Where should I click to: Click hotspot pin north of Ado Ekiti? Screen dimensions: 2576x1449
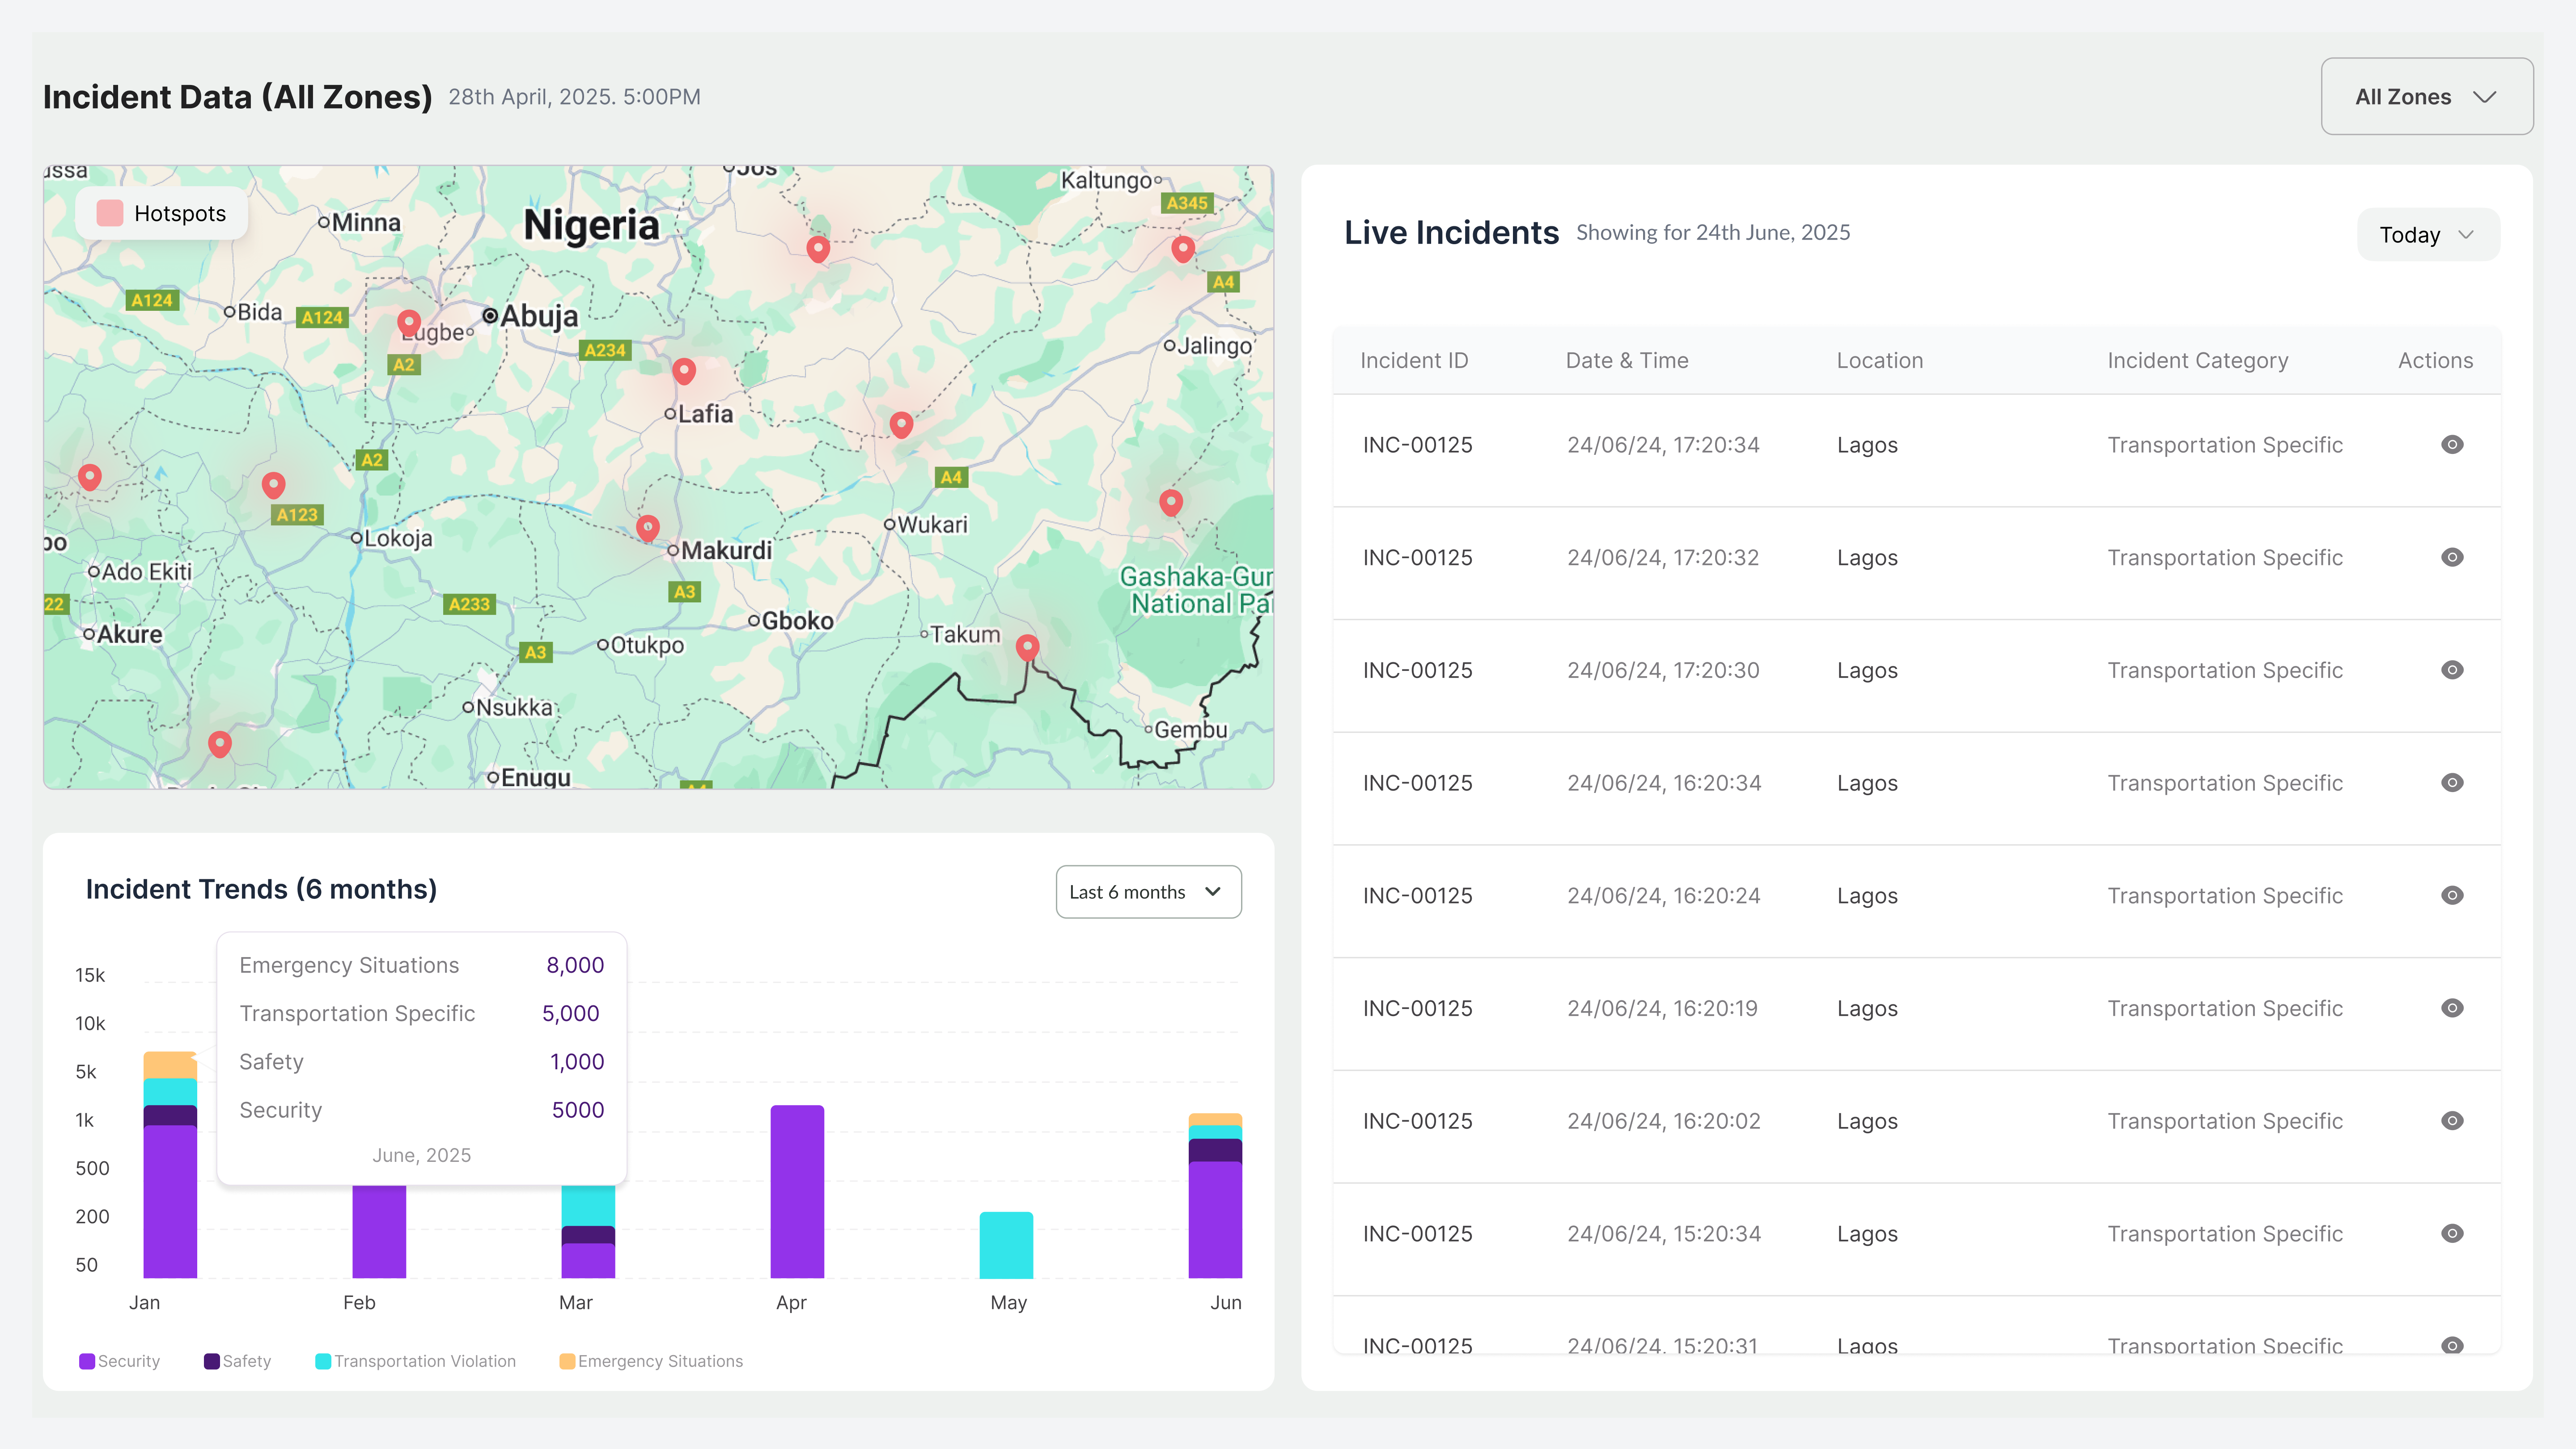[90, 477]
